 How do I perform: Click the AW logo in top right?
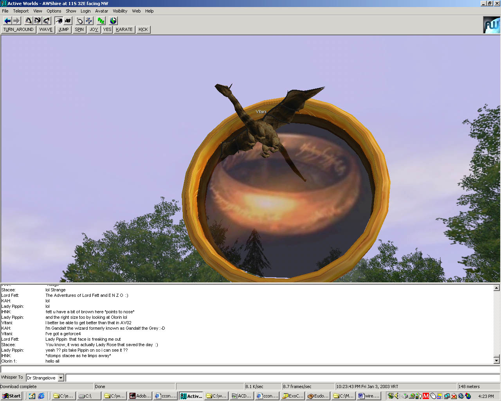point(491,25)
